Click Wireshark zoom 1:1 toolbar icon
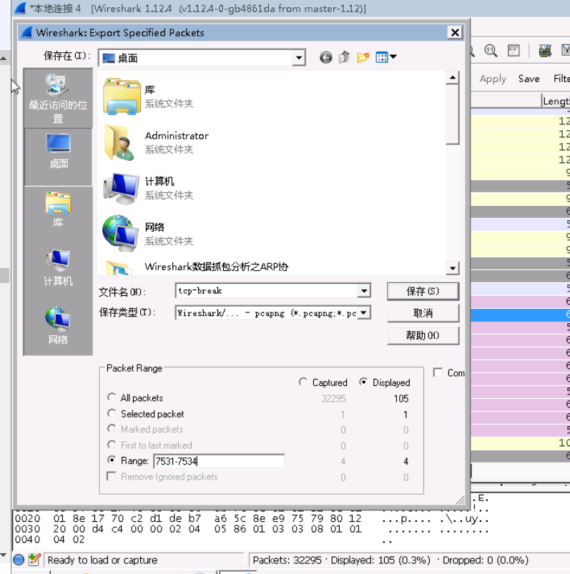The image size is (570, 574). [491, 51]
